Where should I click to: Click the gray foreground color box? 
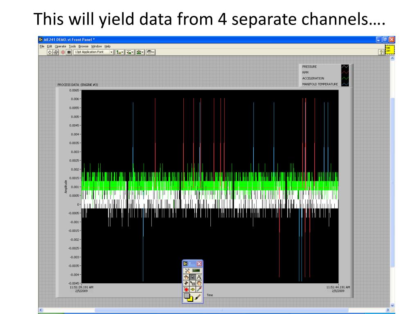click(186, 296)
